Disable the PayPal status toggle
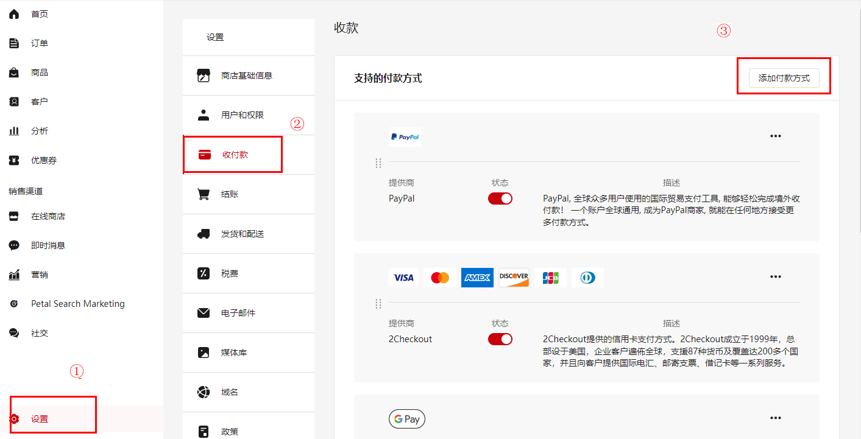Screen dimensions: 861x439 (x=500, y=198)
